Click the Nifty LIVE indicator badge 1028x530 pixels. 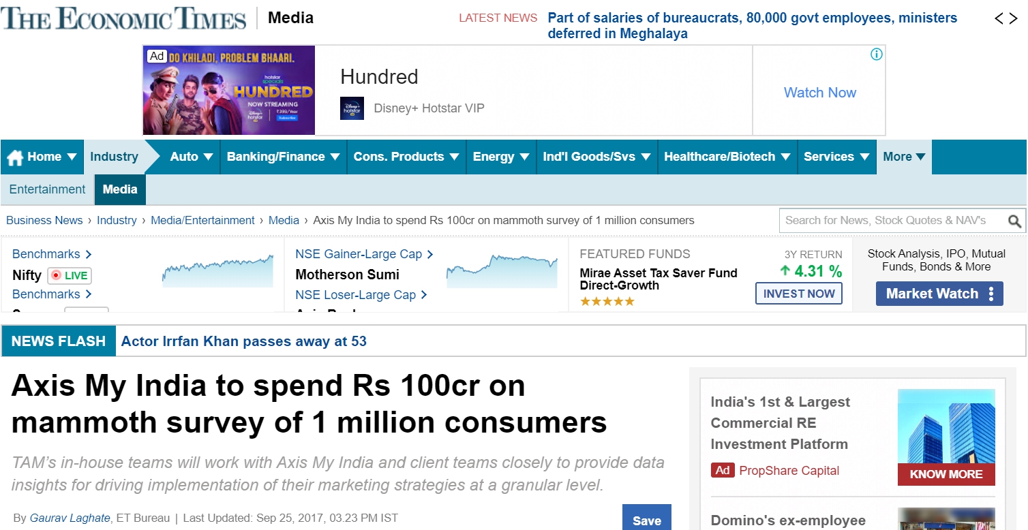(70, 276)
